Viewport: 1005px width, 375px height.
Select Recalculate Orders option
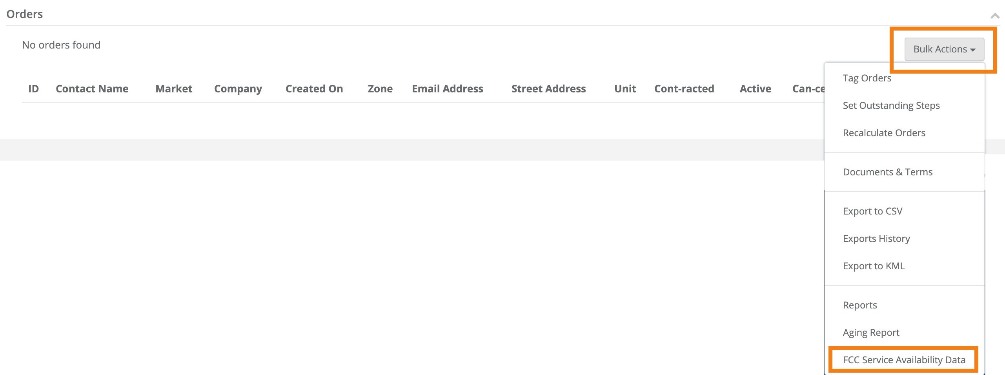pos(884,133)
